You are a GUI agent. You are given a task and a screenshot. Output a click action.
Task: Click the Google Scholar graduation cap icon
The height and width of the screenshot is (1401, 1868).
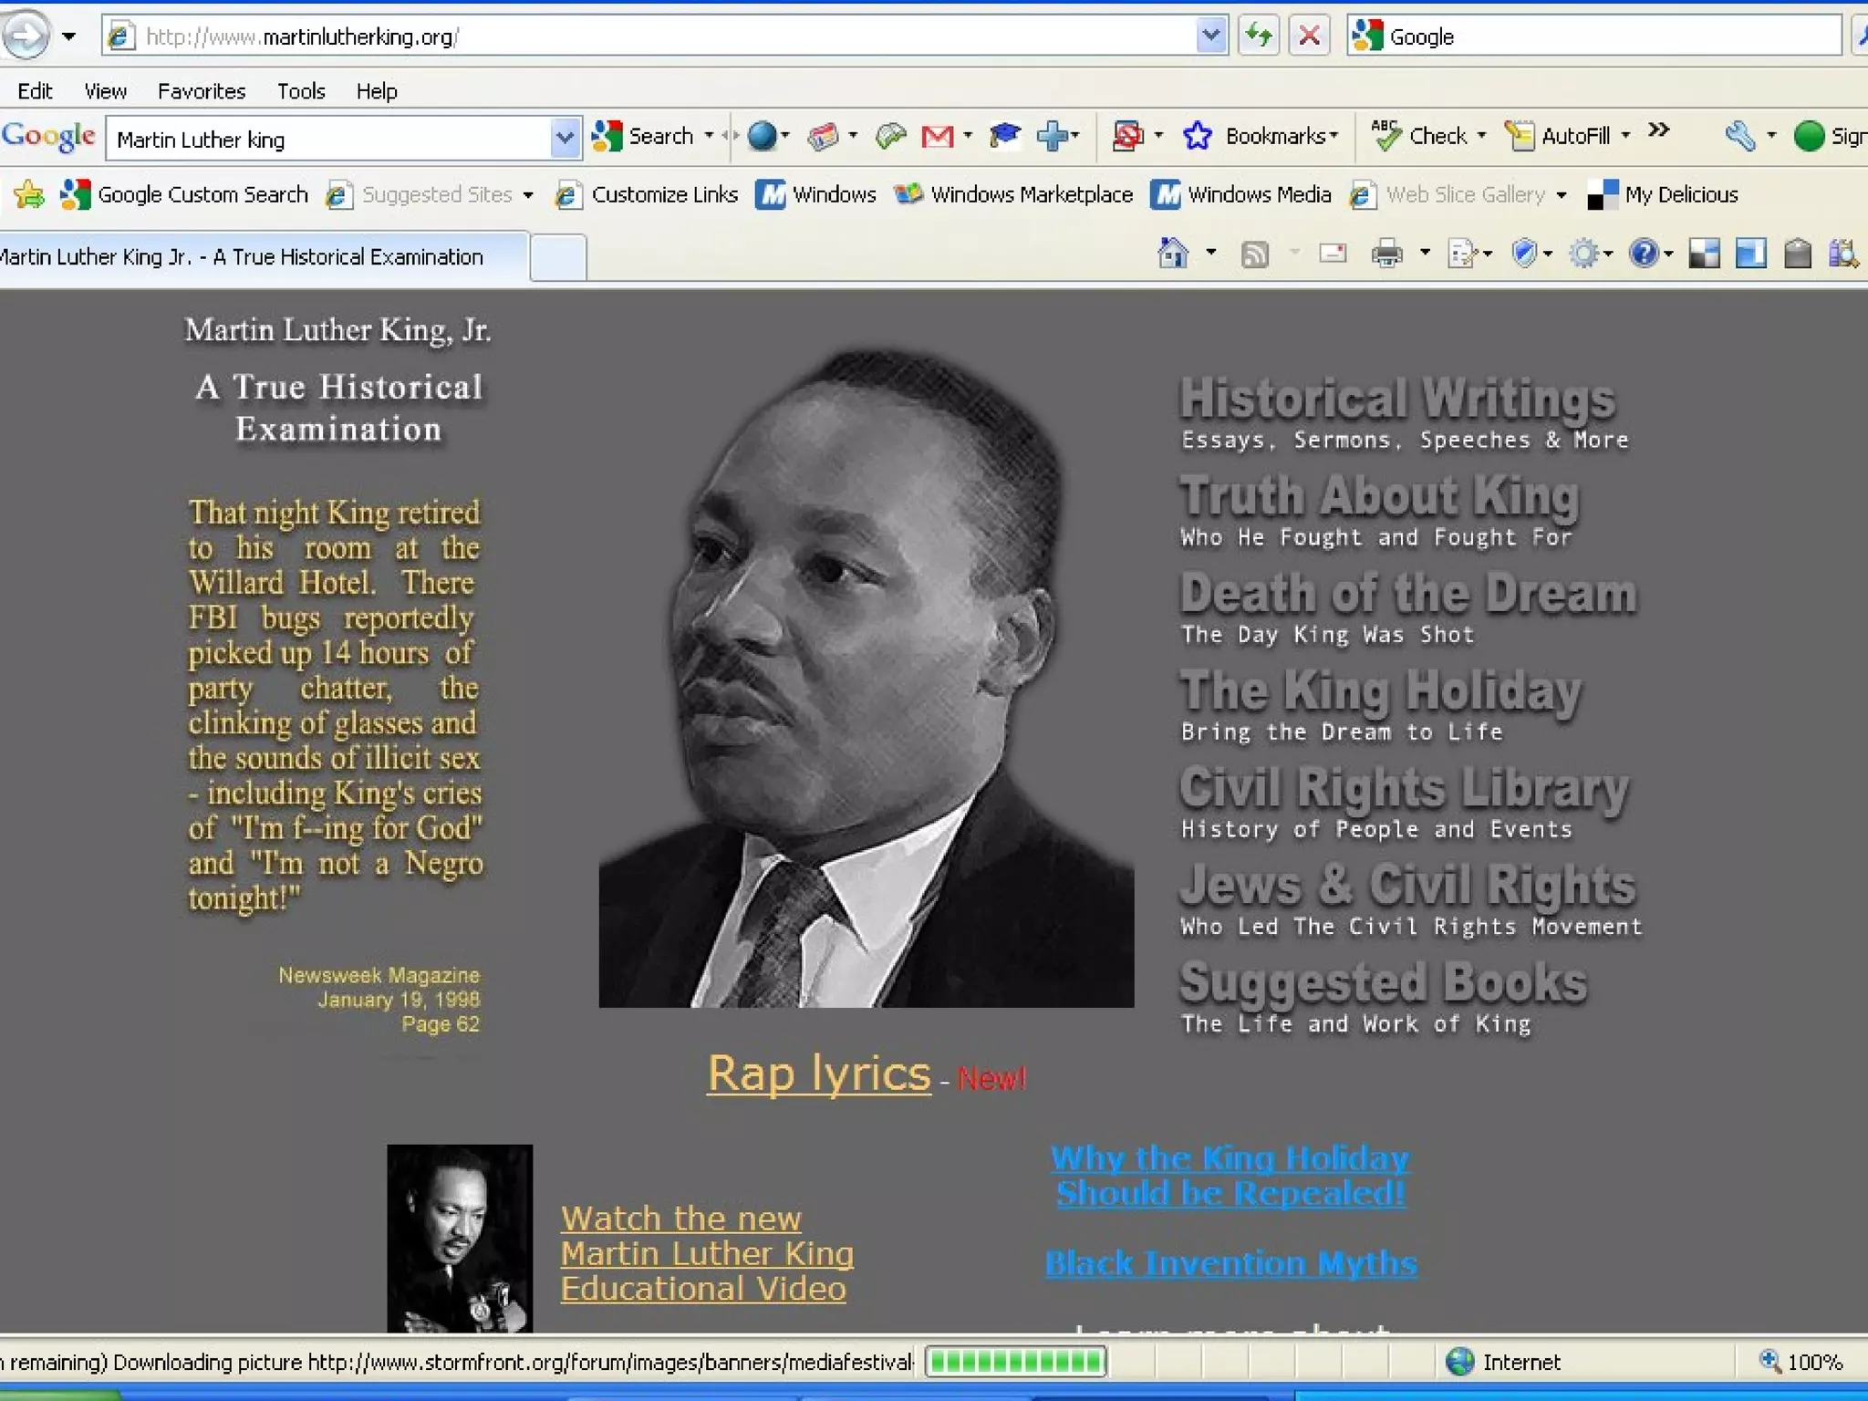1004,136
